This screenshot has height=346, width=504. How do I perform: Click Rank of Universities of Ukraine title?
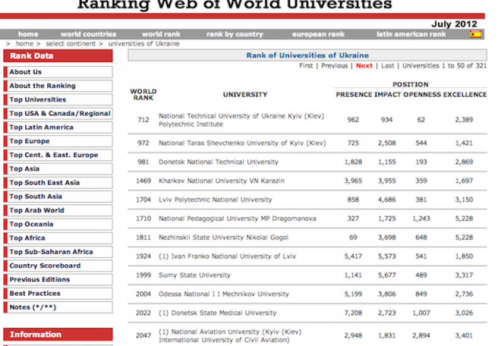pos(307,55)
